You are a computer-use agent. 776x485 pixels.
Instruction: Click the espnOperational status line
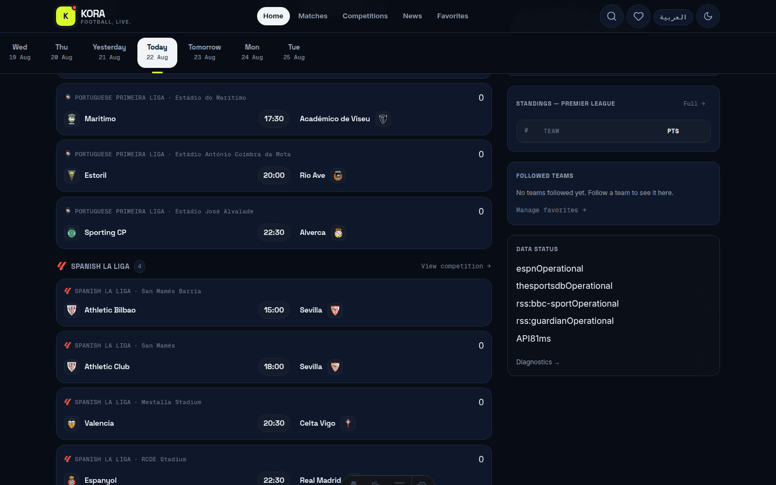tap(550, 269)
